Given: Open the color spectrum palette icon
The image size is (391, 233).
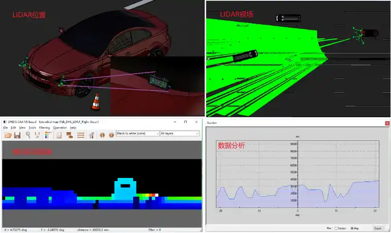Looking at the screenshot, I should 47,135.
